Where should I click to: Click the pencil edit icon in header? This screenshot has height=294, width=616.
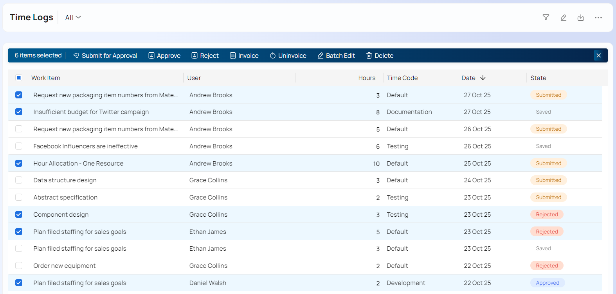coord(563,18)
